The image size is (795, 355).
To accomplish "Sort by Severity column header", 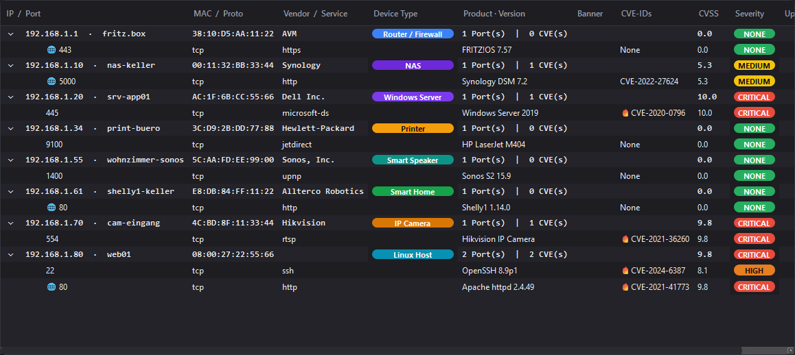I will [x=750, y=14].
